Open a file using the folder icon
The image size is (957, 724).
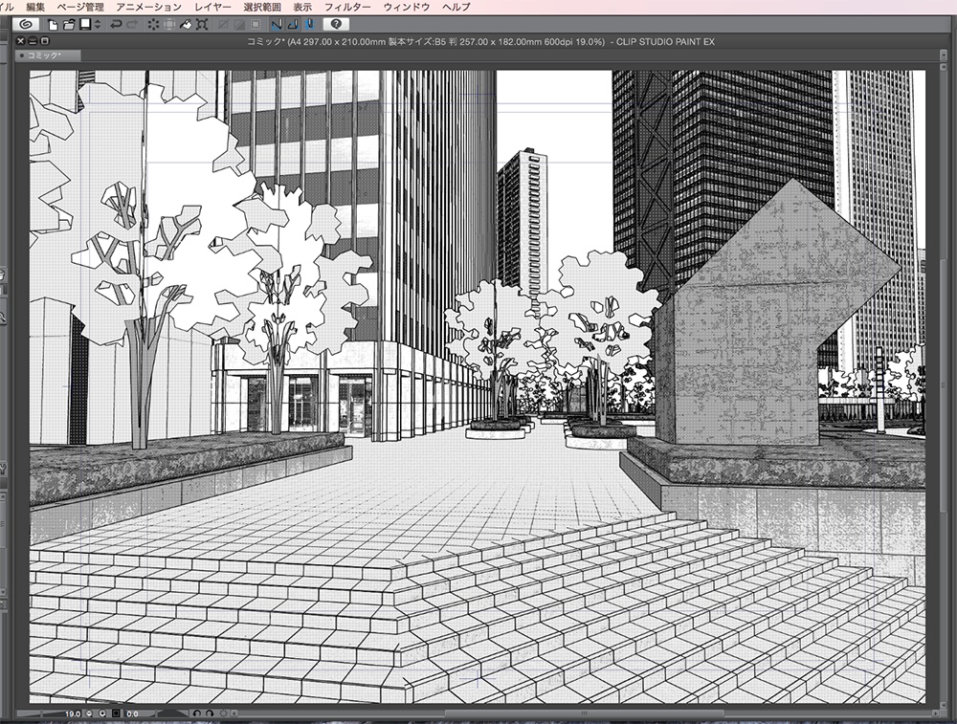(67, 26)
